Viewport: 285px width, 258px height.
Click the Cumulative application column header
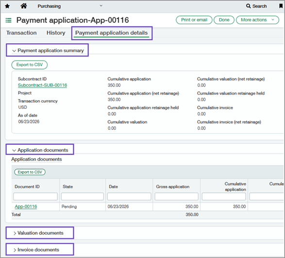[235, 187]
